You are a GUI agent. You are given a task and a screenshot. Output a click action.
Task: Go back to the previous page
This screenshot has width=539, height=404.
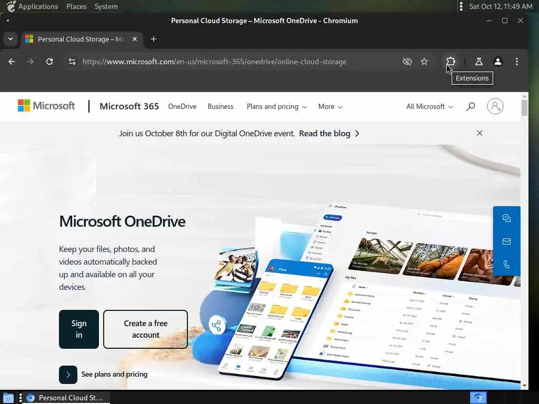point(12,62)
